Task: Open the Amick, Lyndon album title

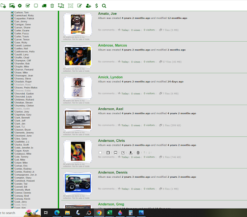Action: click(110, 77)
